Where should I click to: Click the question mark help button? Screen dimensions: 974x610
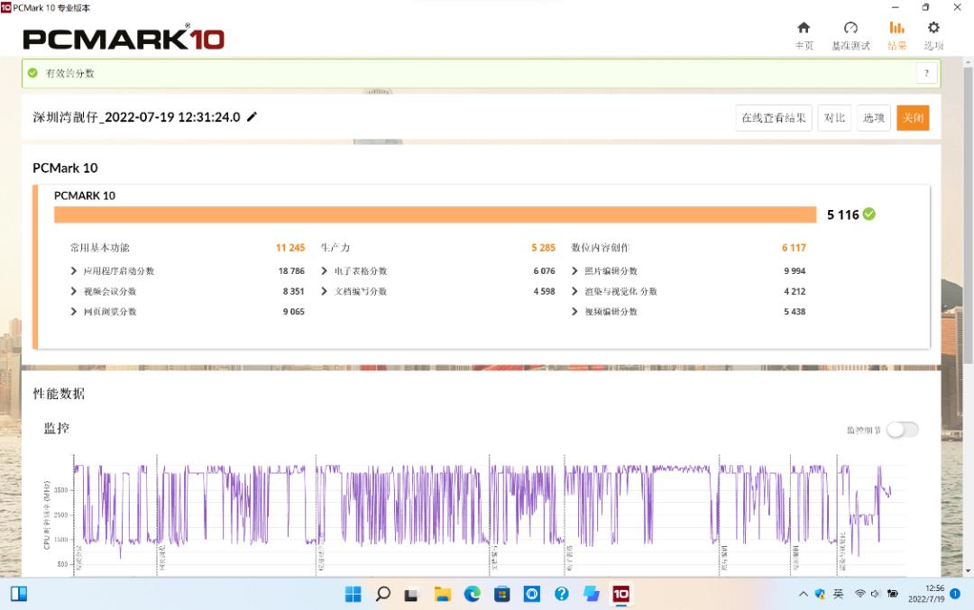coord(926,73)
